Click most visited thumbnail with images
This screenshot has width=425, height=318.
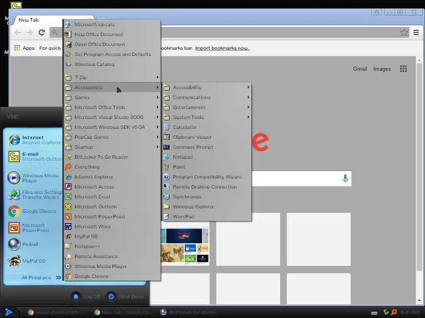pos(185,246)
